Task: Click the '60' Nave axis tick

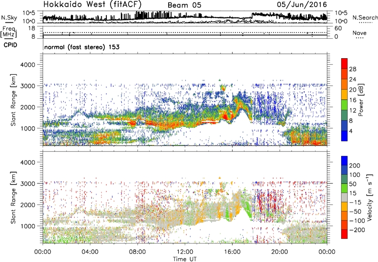Action: (x=338, y=28)
